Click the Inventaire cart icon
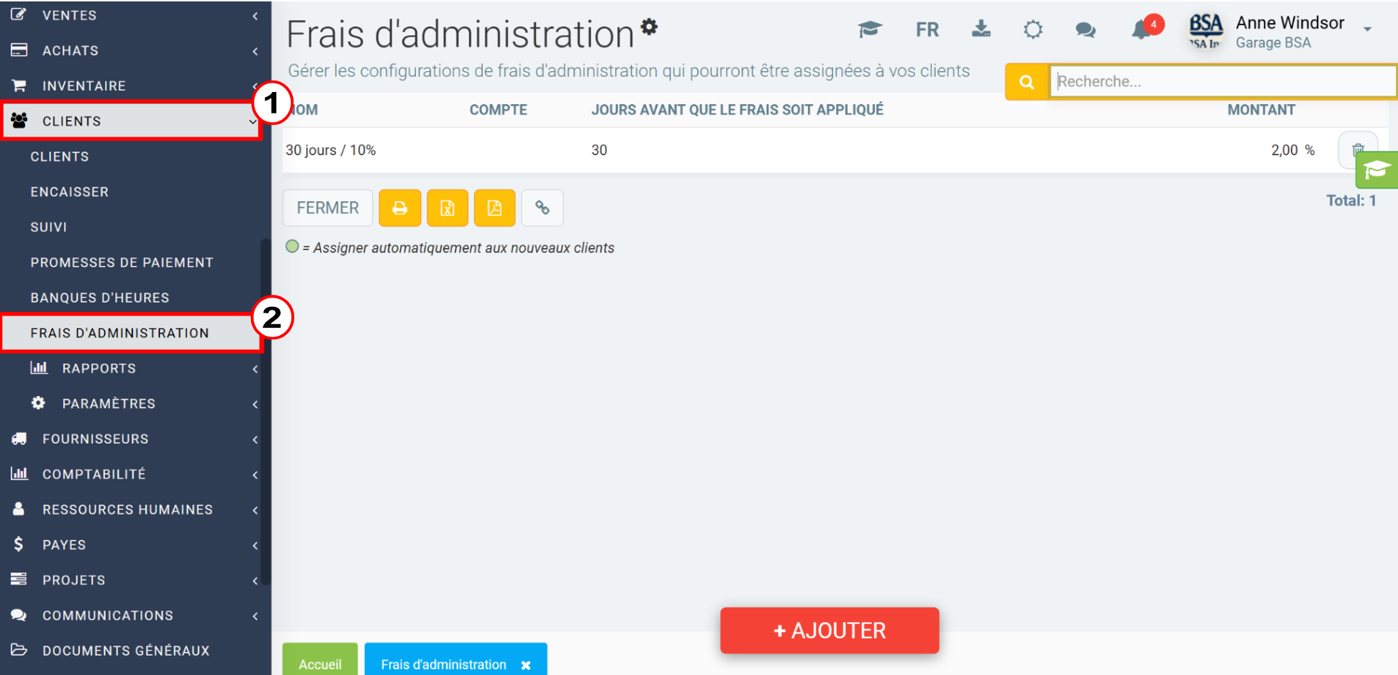Viewport: 1398px width, 675px height. (19, 86)
